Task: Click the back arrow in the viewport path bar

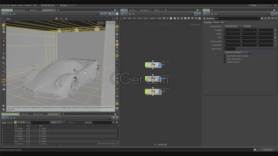Action: 3,14
